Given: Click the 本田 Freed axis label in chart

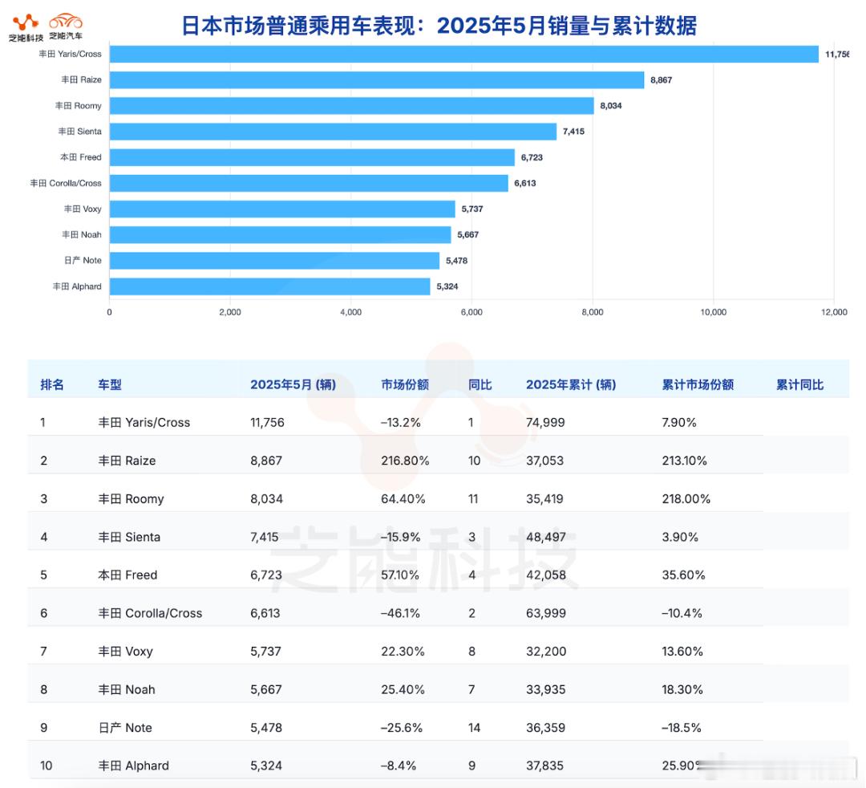Looking at the screenshot, I should [81, 157].
